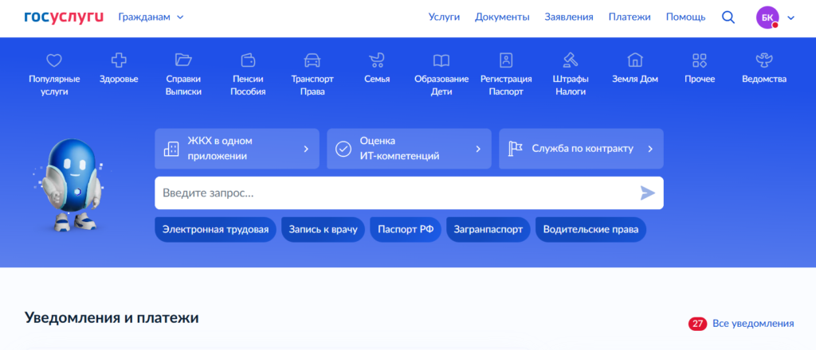The image size is (816, 350).
Task: Click the search magnifier in the header
Action: [x=728, y=17]
